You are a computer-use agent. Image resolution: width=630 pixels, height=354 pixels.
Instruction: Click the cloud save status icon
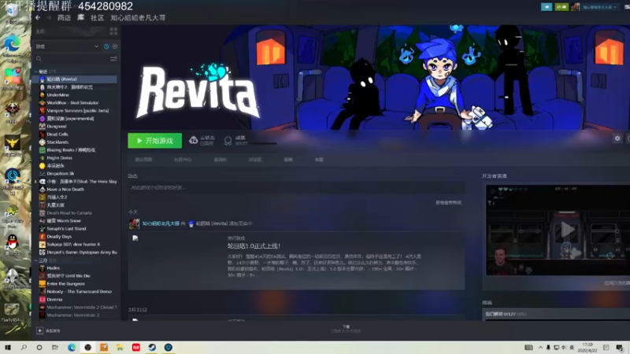(x=193, y=140)
